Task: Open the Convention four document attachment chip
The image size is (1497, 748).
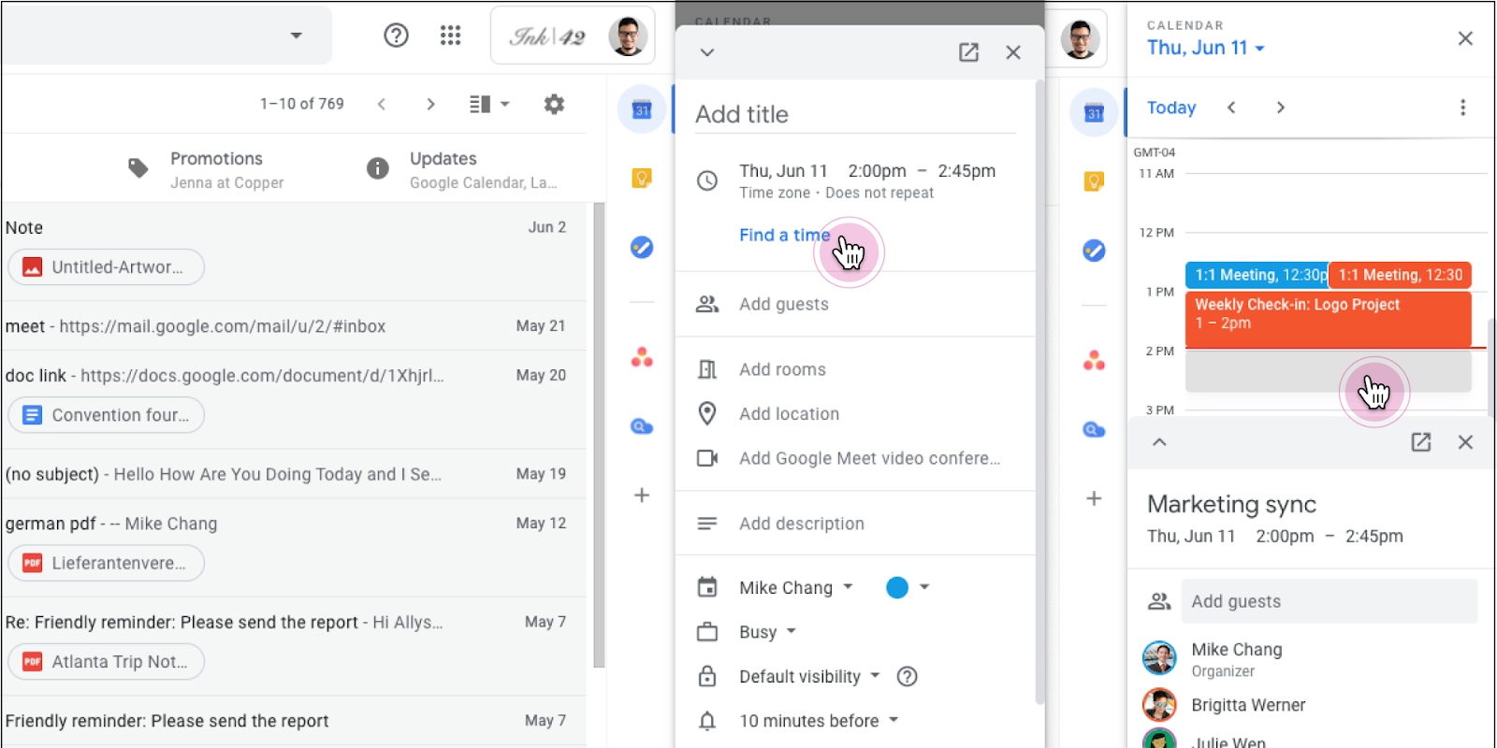Action: pyautogui.click(x=106, y=415)
